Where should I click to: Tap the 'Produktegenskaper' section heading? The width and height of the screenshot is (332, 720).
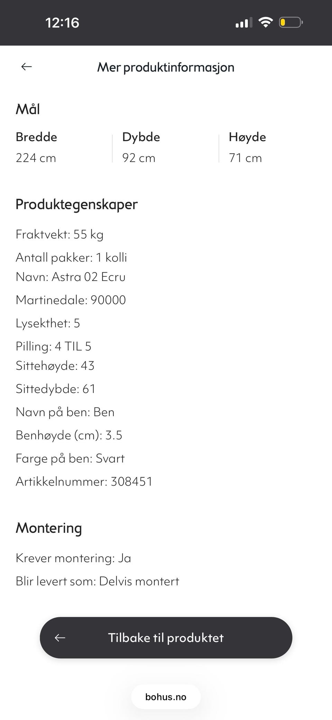click(77, 204)
